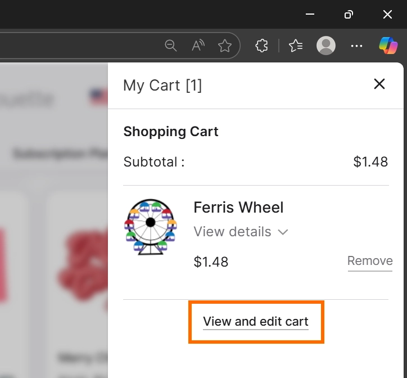Add page to favorites star icon
Screen dimensions: 407x378
pos(225,46)
